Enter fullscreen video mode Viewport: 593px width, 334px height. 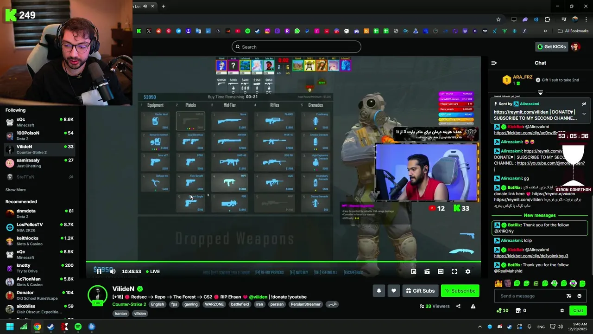click(454, 271)
